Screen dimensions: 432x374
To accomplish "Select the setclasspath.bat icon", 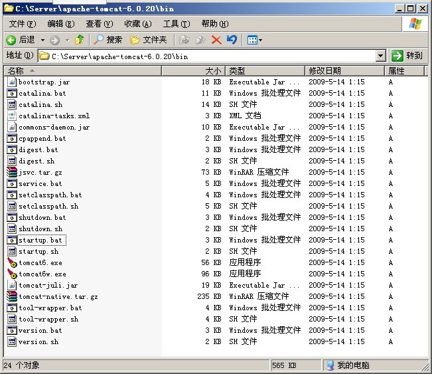I will 11,195.
